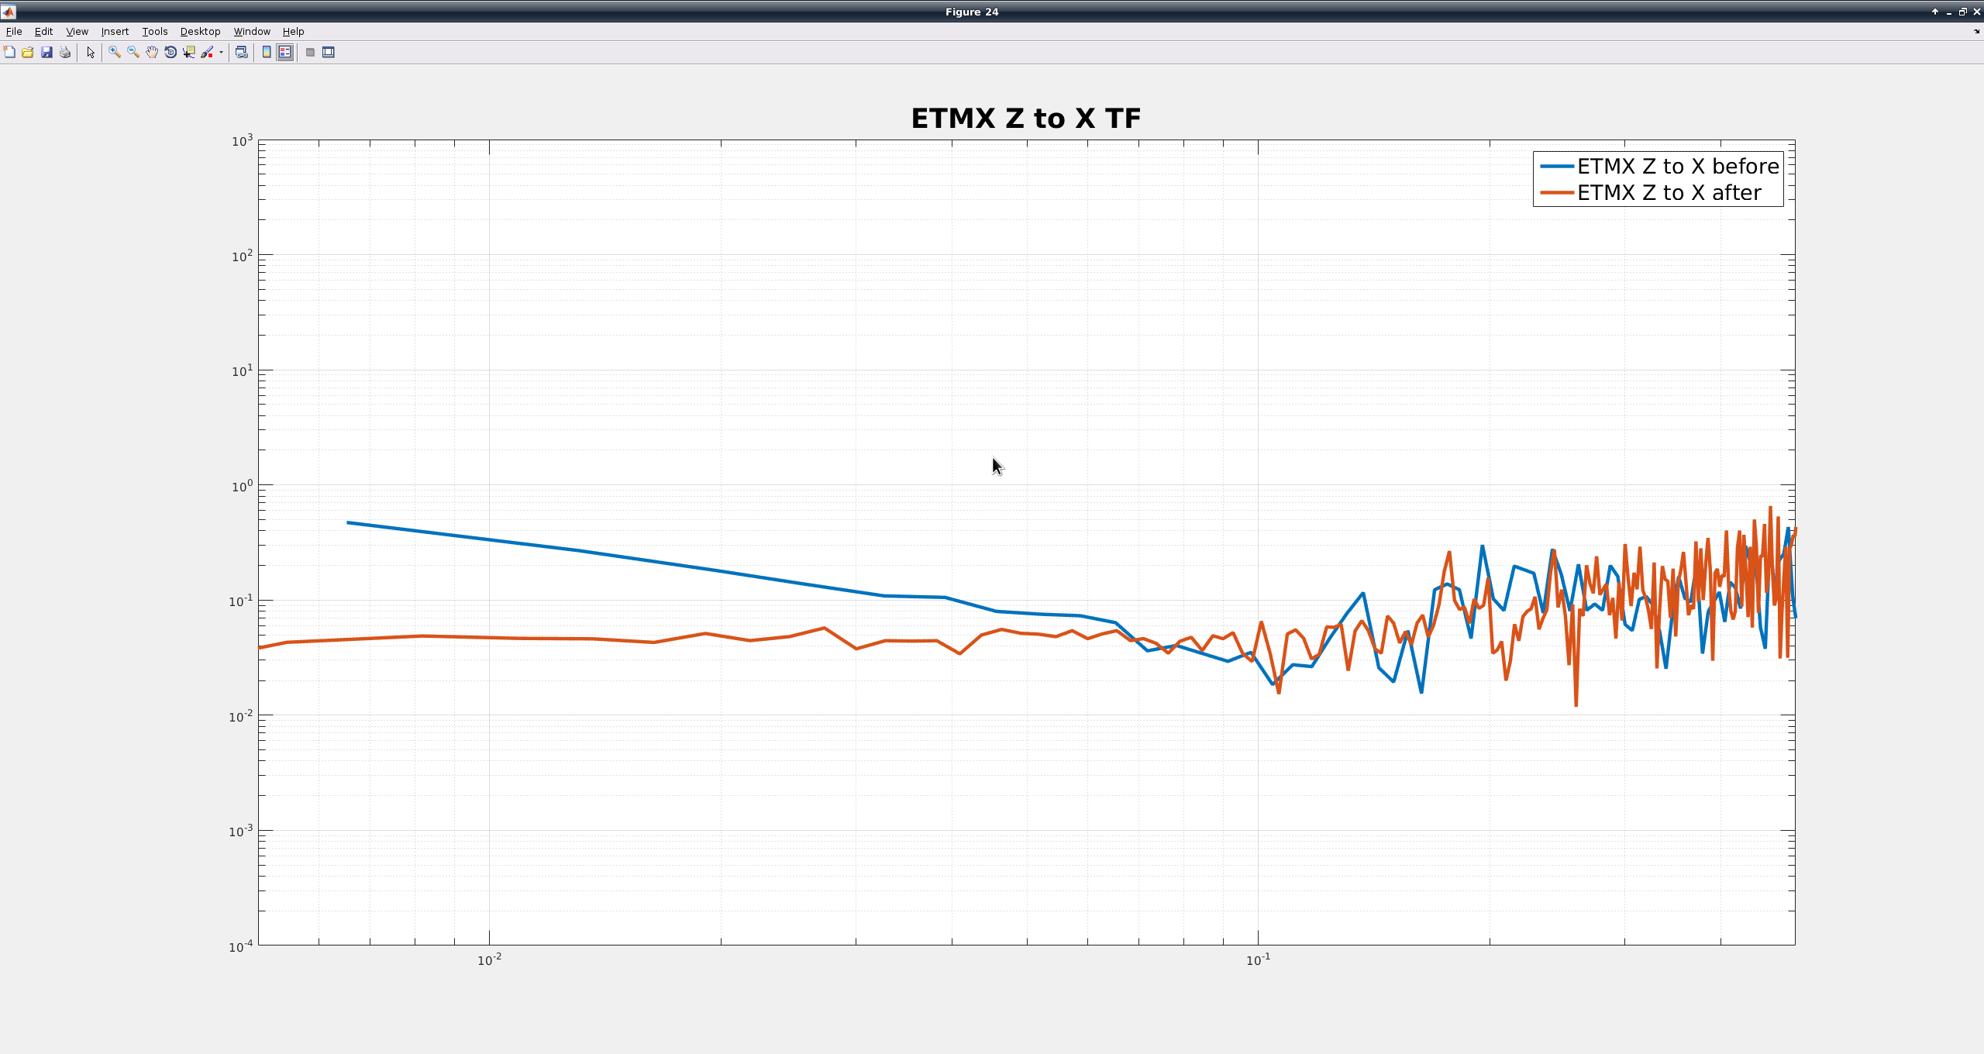This screenshot has width=1984, height=1054.
Task: Open the Desktop menu
Action: pyautogui.click(x=200, y=32)
